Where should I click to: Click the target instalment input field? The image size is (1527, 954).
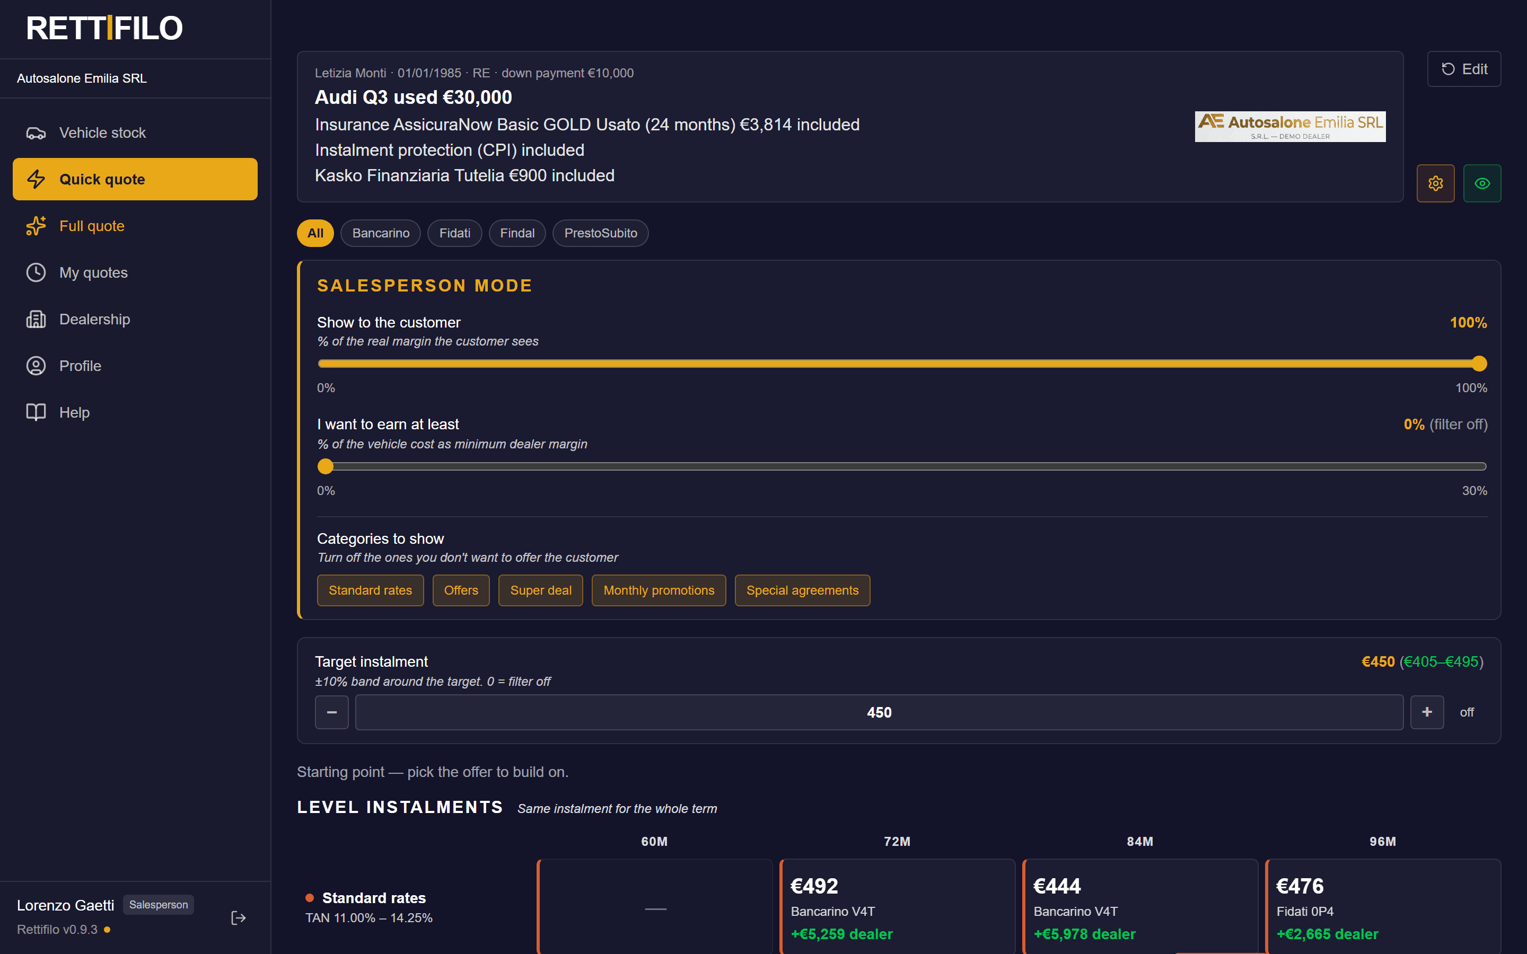(x=880, y=712)
